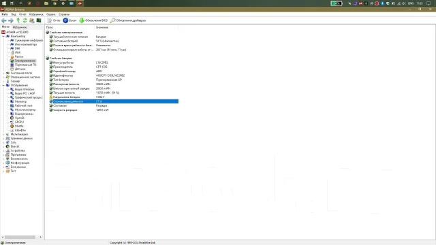Click the Buy Now toolbar button
436x245 pixels.
pyautogui.click(x=69, y=20)
